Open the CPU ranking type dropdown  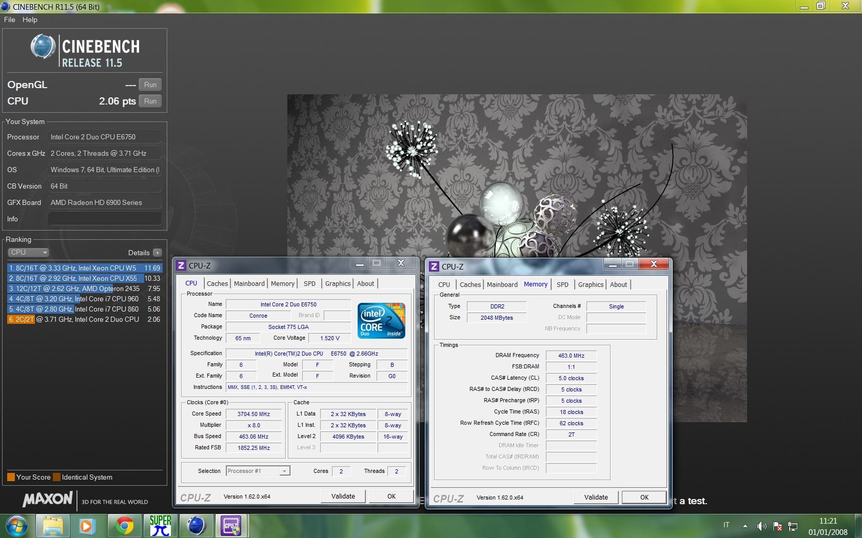(x=28, y=252)
